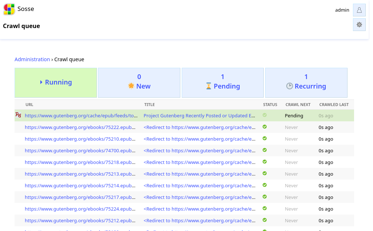Open ebooks/75212.epub URL link

click(x=80, y=220)
